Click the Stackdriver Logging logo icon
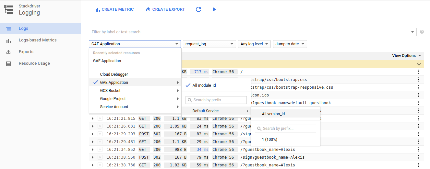The image size is (430, 169). 8,10
